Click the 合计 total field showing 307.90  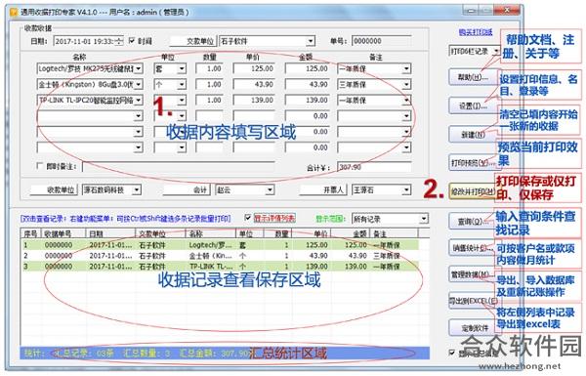tap(374, 167)
